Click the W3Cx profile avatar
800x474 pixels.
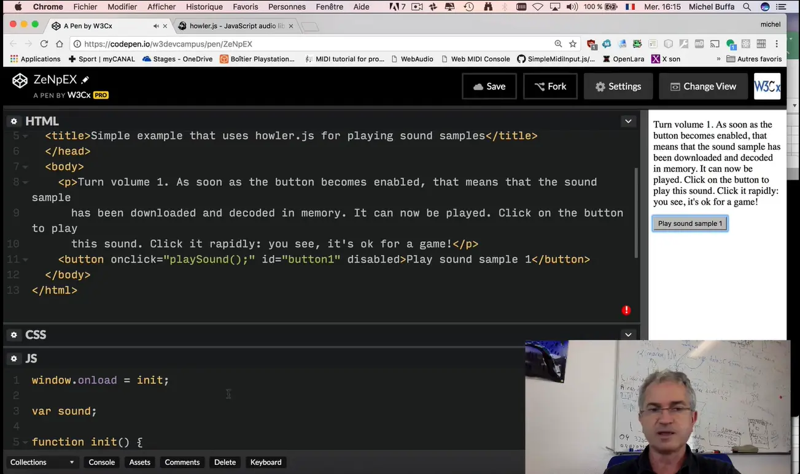tap(767, 86)
